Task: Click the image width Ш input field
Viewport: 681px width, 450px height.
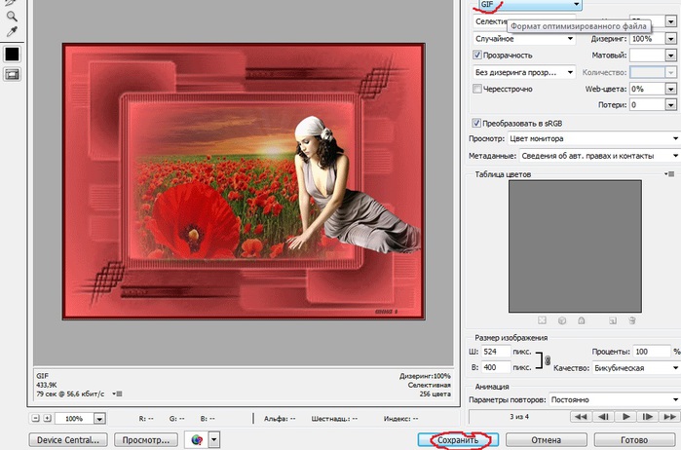Action: (x=496, y=351)
